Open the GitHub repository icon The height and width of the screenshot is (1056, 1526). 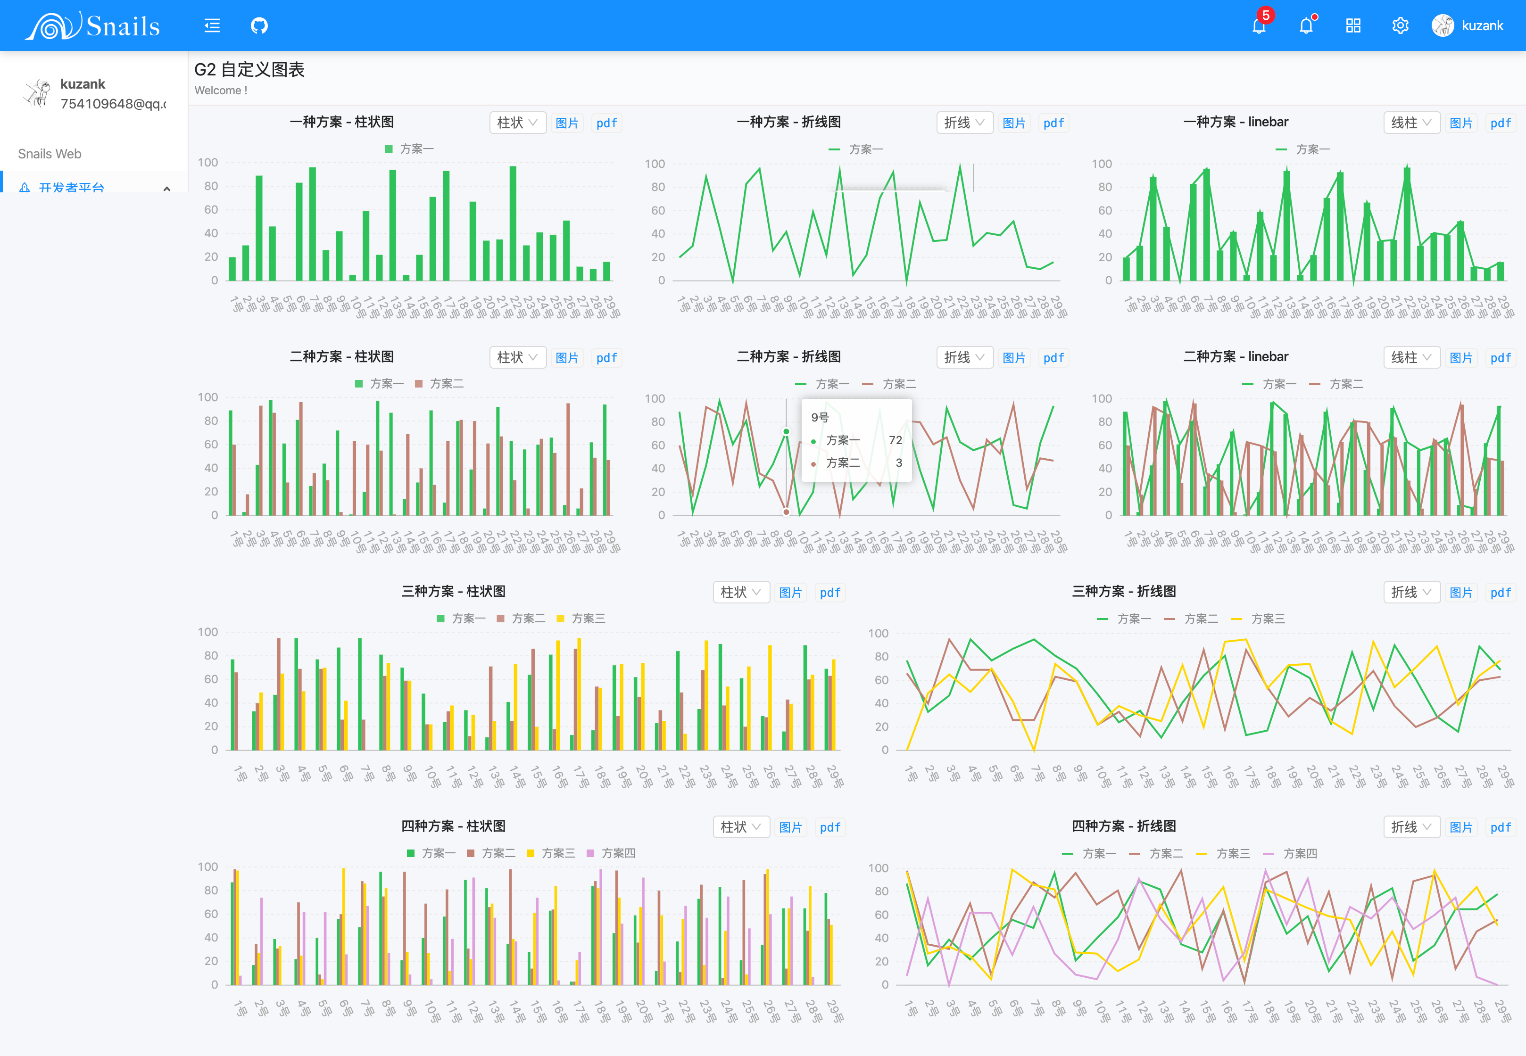coord(259,26)
